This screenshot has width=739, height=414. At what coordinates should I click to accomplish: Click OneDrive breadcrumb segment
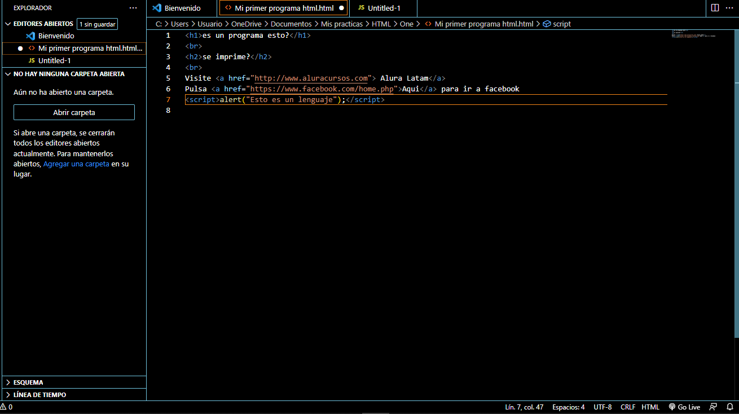pos(247,24)
